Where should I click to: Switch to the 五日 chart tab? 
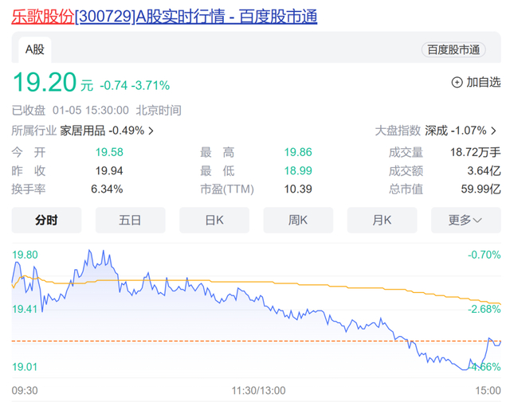click(131, 220)
